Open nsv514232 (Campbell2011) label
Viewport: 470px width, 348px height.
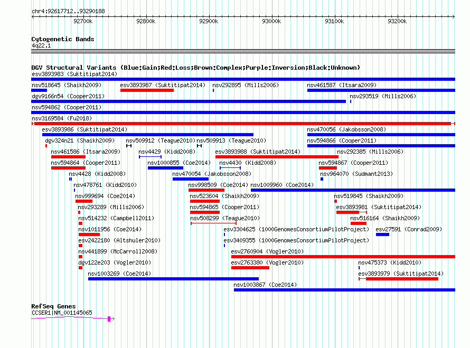(116, 218)
